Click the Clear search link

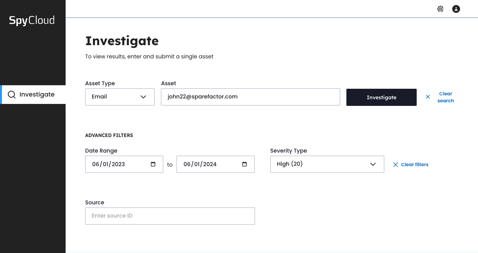(x=446, y=97)
